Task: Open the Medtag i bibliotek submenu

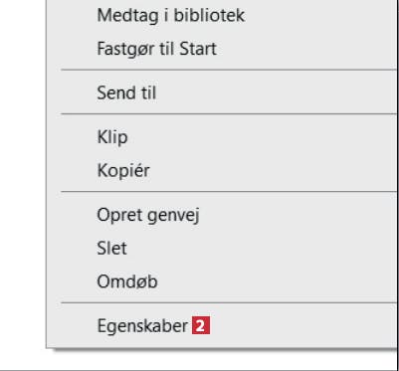Action: pyautogui.click(x=222, y=15)
